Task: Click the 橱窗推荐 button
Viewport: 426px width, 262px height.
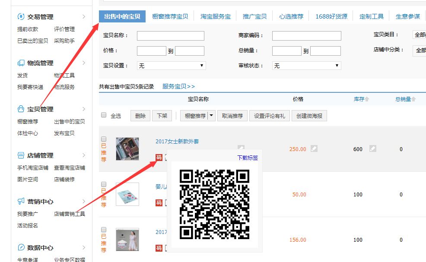Action: pyautogui.click(x=194, y=116)
